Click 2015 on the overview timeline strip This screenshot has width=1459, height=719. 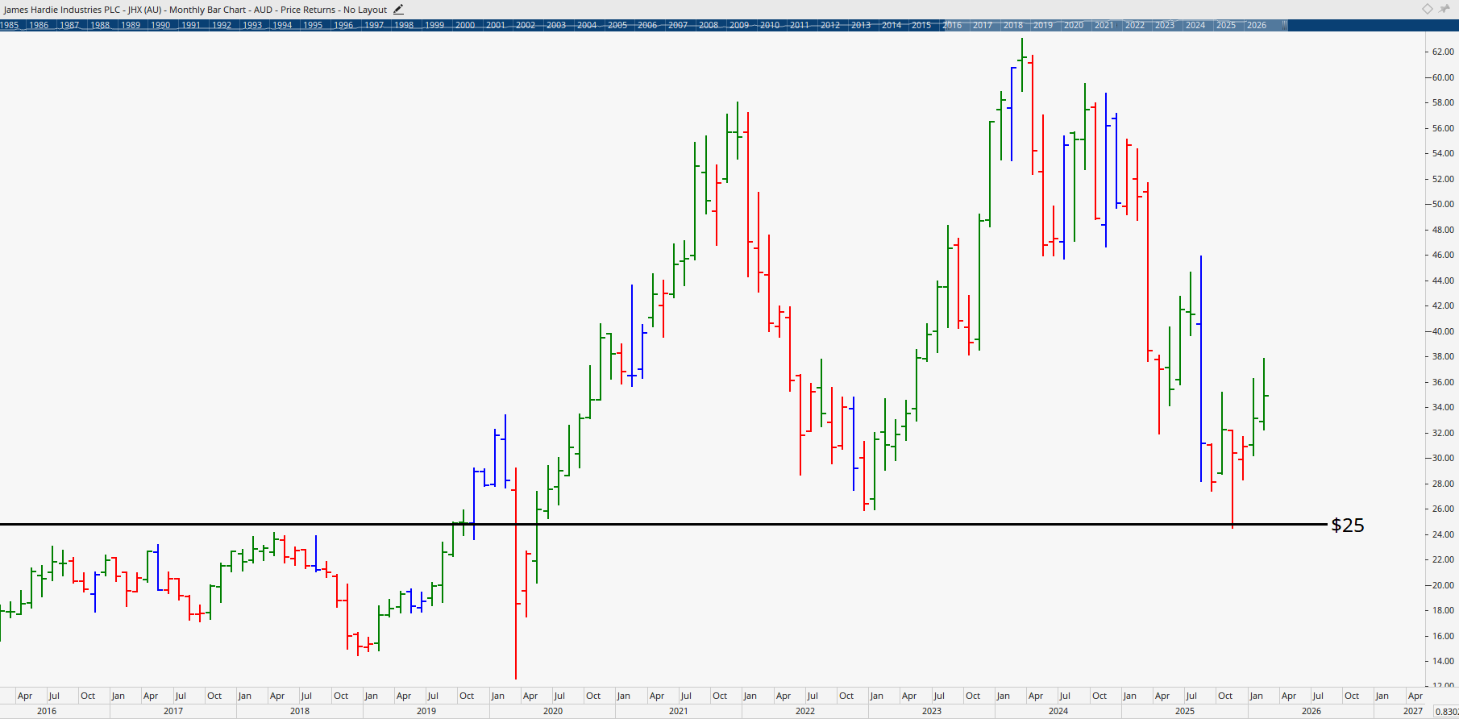pos(921,25)
